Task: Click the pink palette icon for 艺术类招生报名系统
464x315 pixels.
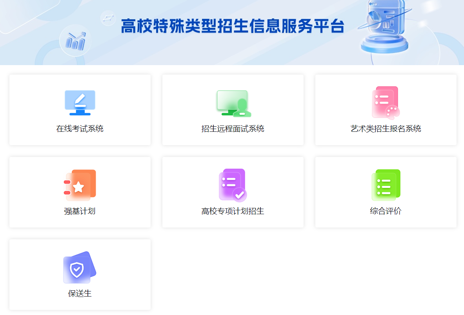Action: tap(386, 102)
